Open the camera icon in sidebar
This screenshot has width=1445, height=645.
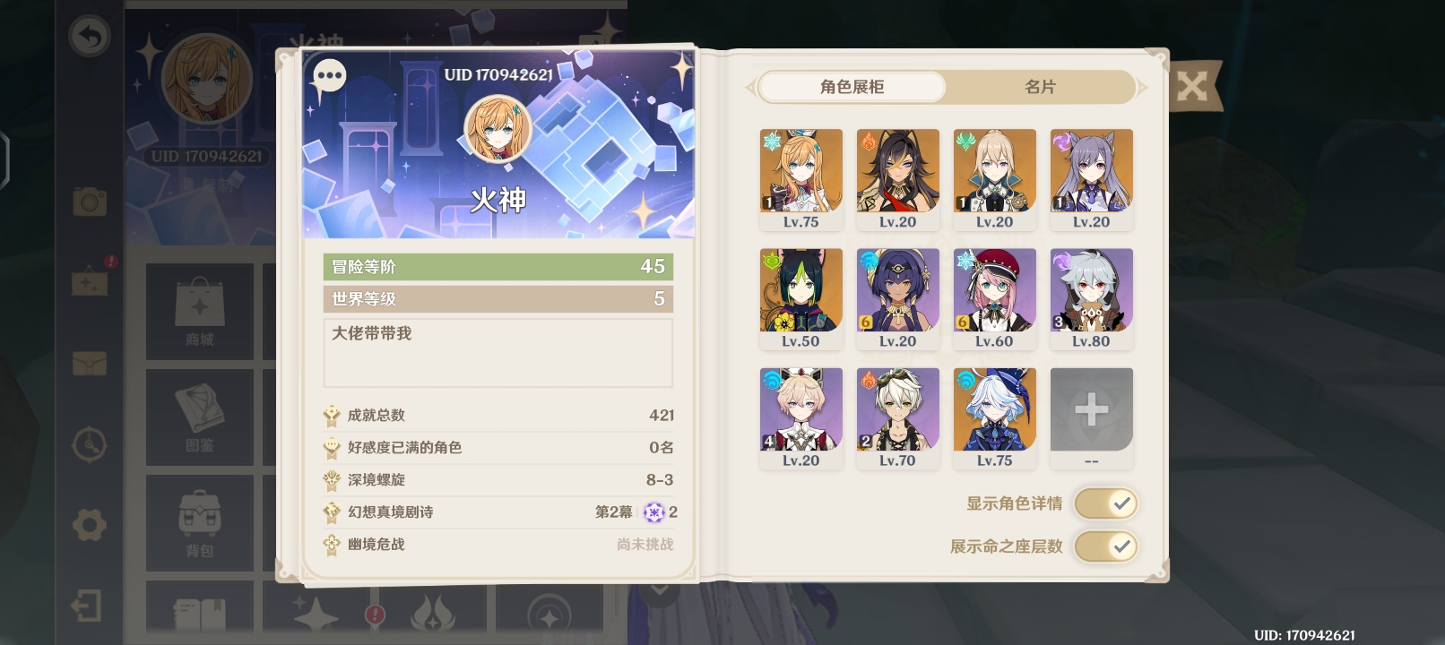tap(90, 202)
